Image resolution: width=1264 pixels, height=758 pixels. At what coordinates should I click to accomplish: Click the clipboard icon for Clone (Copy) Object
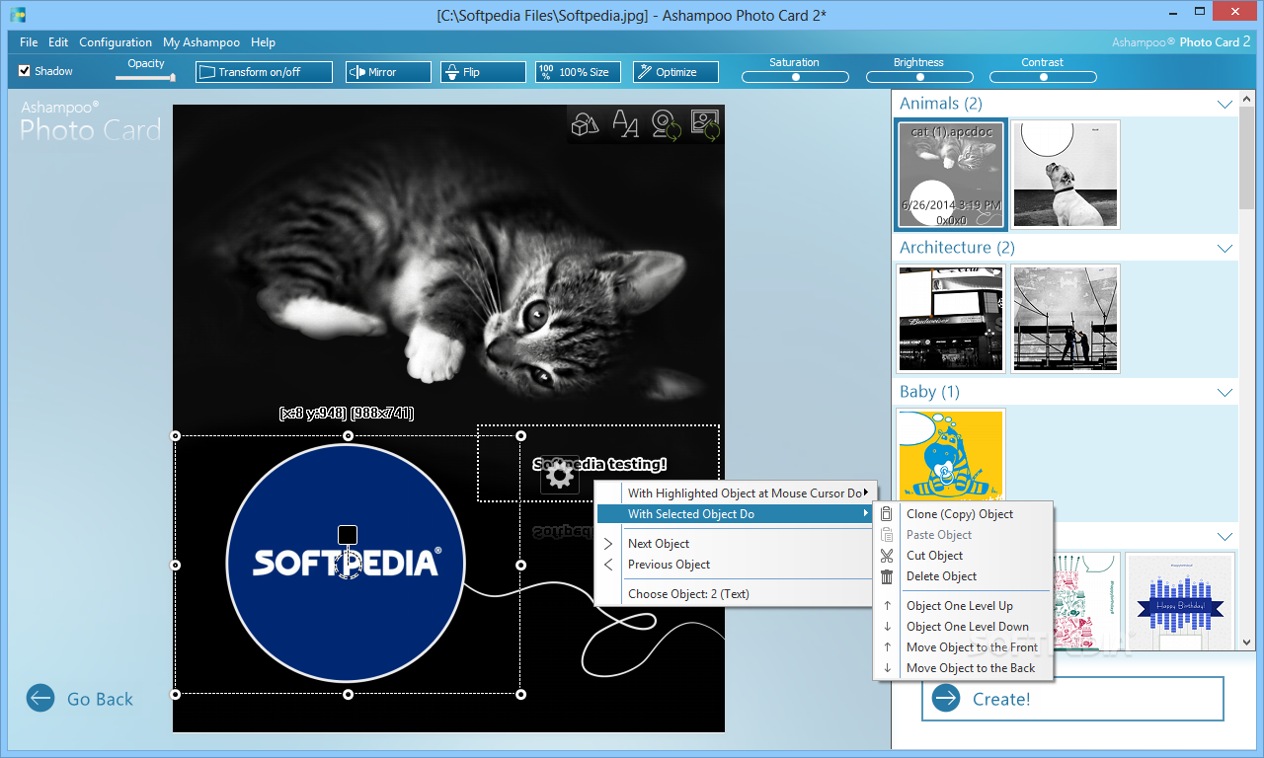click(x=887, y=514)
